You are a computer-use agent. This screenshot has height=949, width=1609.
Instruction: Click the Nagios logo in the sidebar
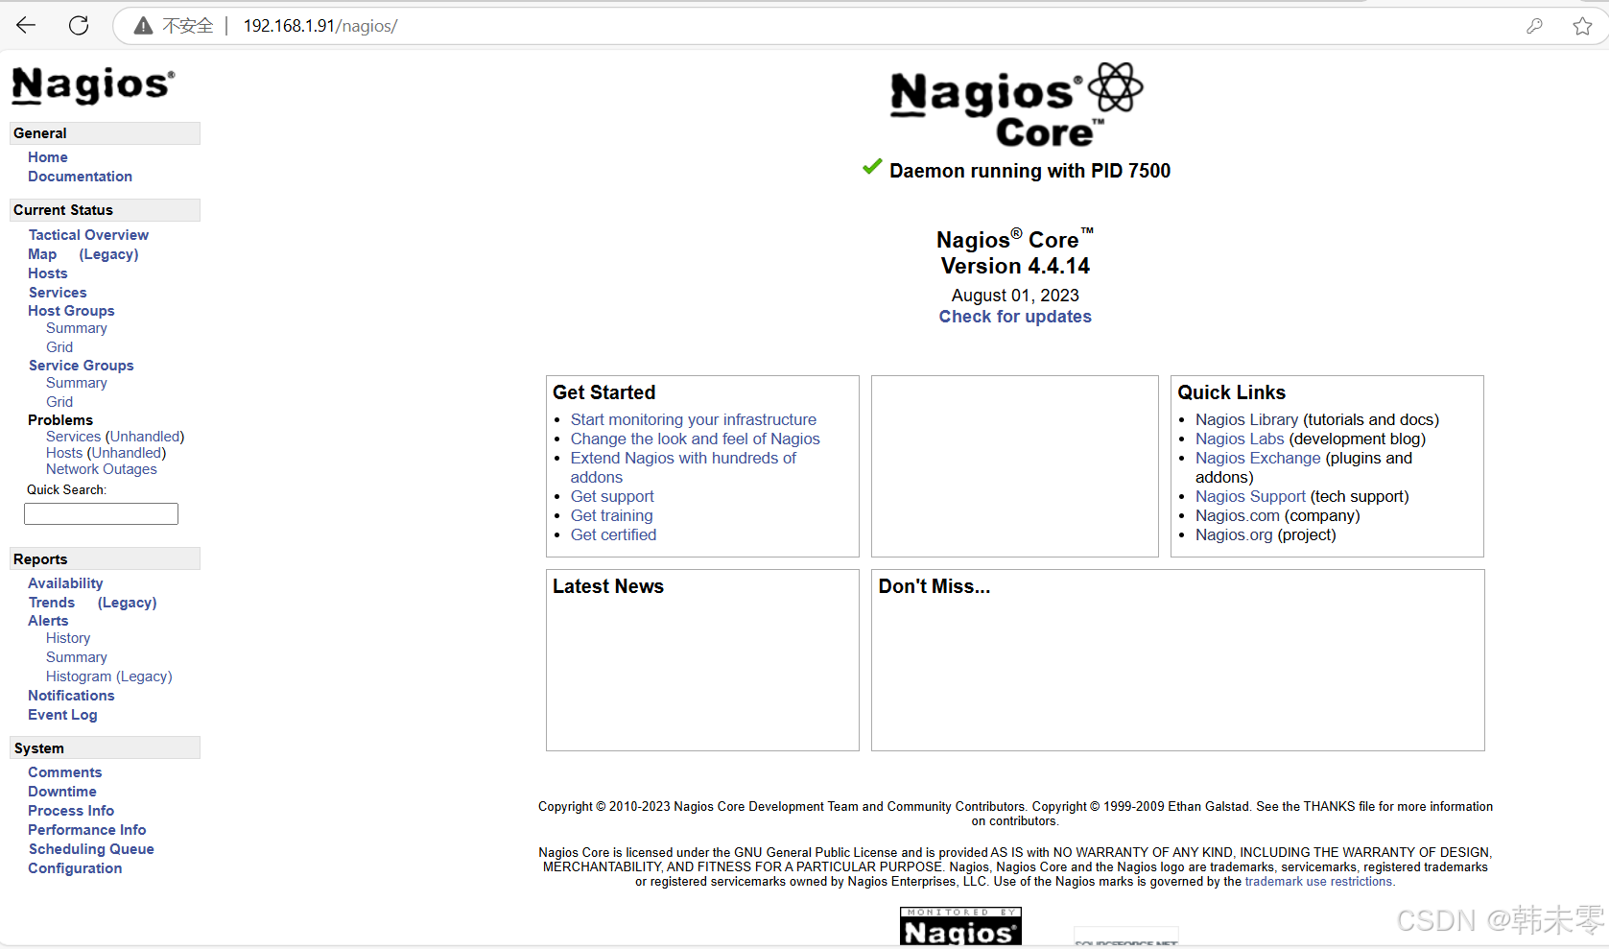pyautogui.click(x=93, y=85)
